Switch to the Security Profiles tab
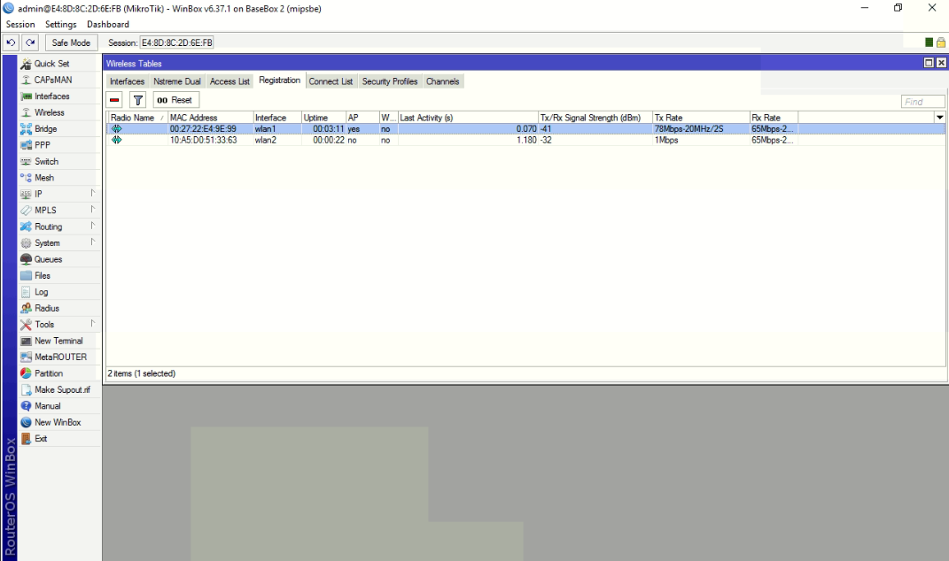This screenshot has height=561, width=949. click(x=390, y=81)
